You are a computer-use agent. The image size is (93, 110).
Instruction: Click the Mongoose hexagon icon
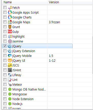tap(10, 94)
